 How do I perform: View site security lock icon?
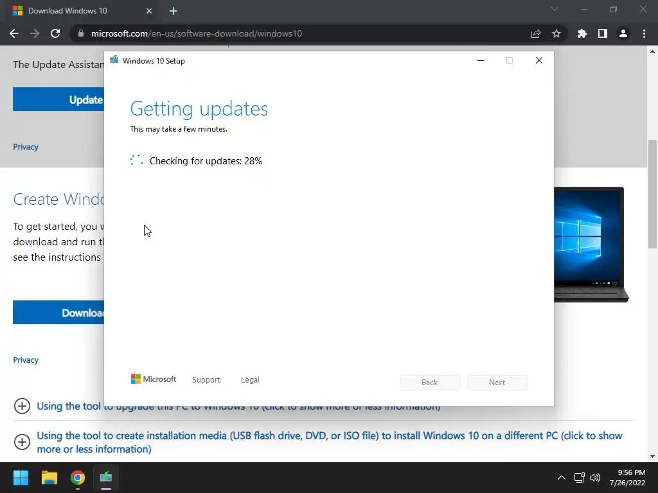click(x=80, y=33)
